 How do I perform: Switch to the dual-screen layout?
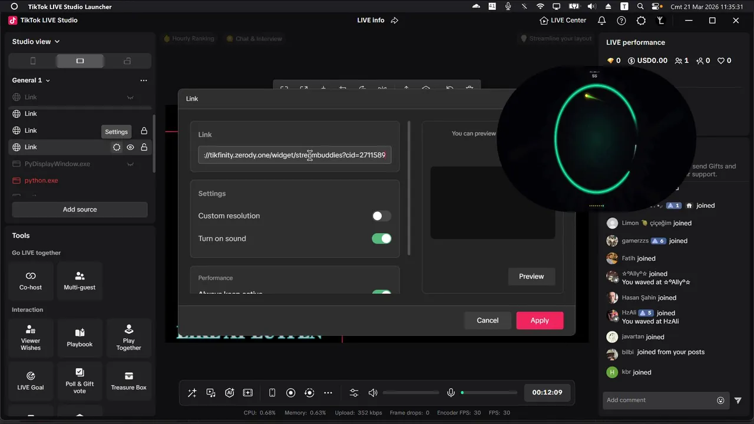click(x=127, y=61)
